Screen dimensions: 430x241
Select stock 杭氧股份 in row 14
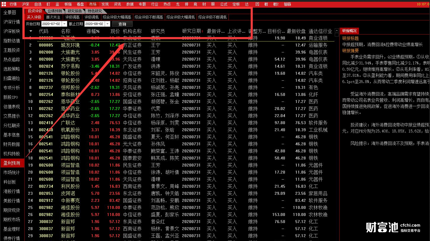click(70, 130)
